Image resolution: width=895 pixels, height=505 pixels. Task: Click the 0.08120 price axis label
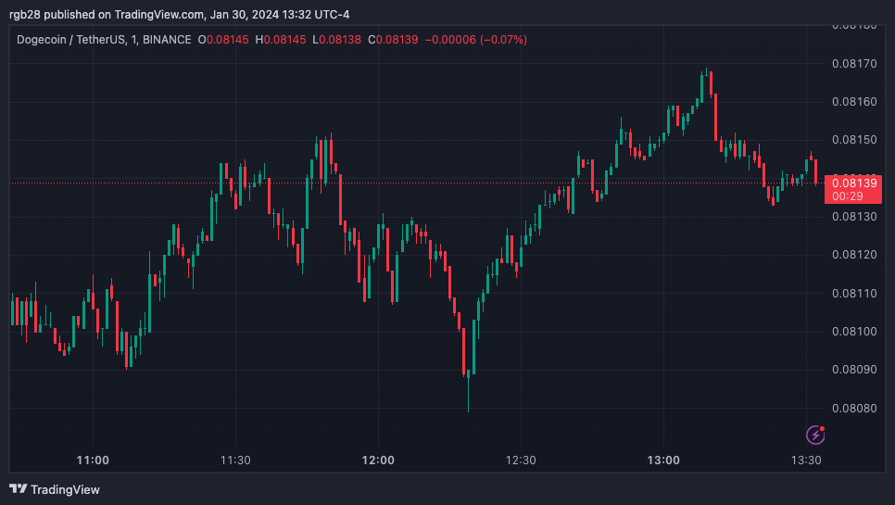854,255
